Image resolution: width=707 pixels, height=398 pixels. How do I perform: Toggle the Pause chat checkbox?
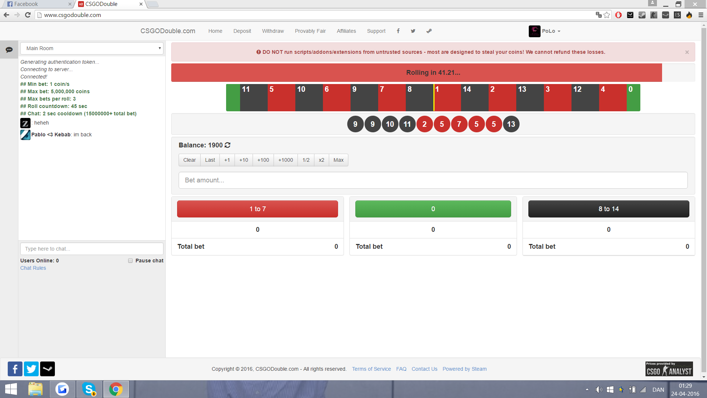(130, 261)
